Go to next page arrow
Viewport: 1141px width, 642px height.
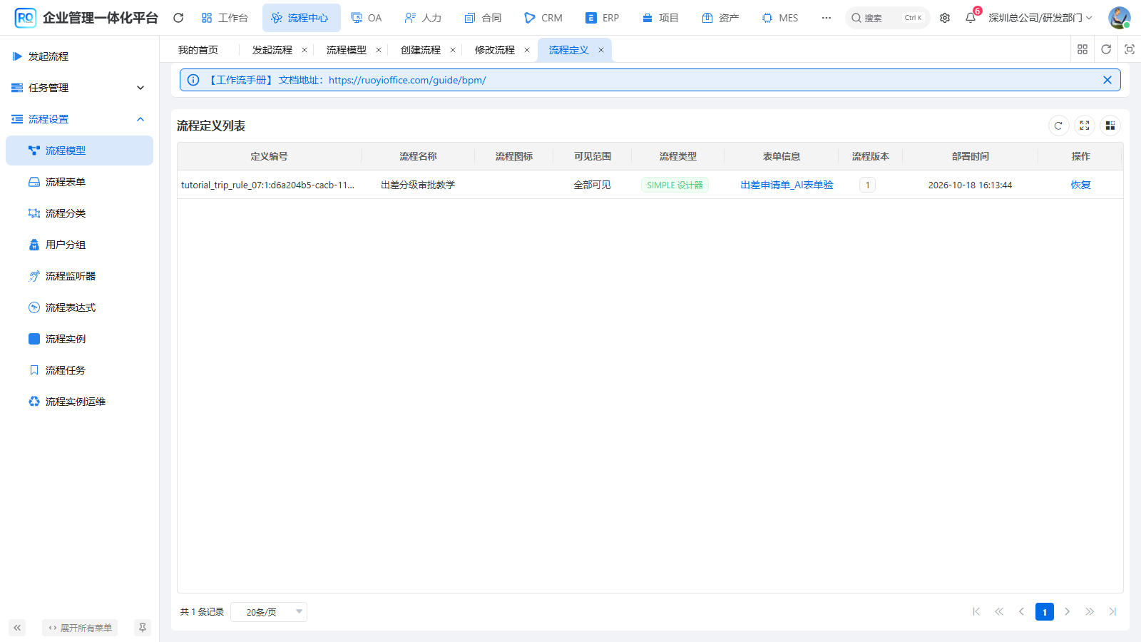click(x=1068, y=611)
